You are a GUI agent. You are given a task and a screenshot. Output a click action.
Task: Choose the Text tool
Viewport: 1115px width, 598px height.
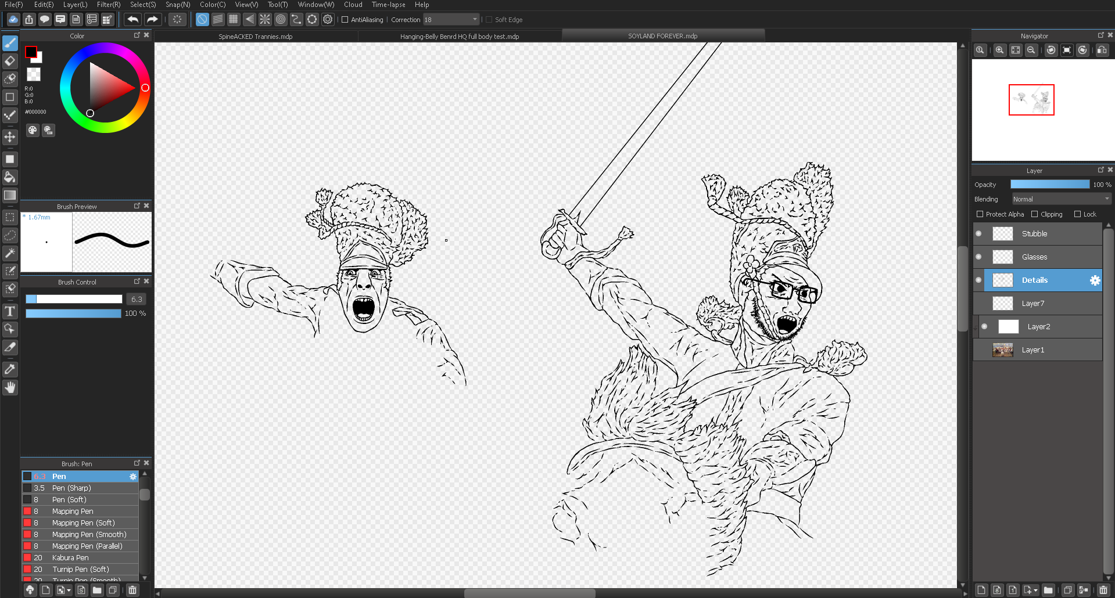10,312
